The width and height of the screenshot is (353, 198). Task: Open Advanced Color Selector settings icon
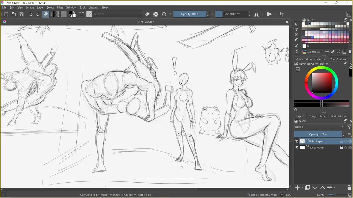click(298, 70)
